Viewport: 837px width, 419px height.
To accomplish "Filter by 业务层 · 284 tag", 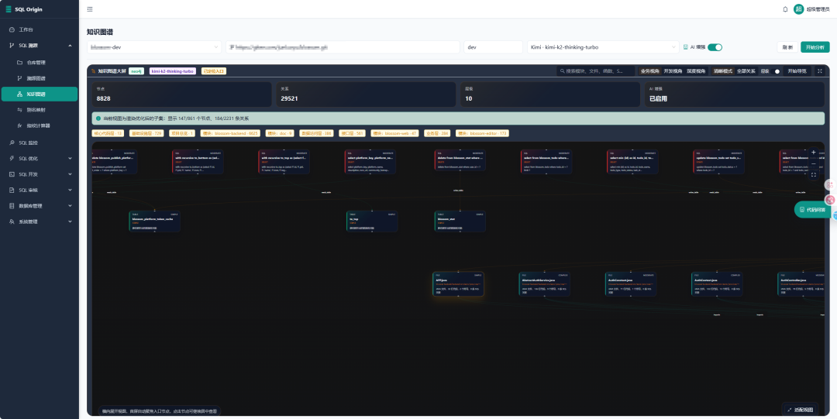I will click(437, 133).
